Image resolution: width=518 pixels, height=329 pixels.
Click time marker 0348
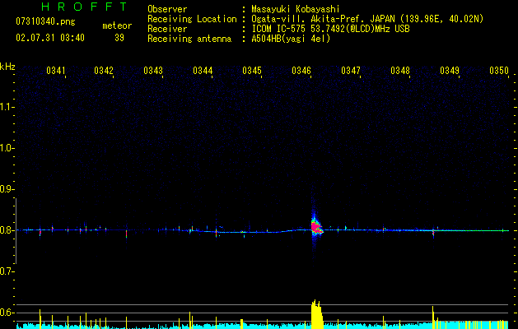tap(400, 71)
